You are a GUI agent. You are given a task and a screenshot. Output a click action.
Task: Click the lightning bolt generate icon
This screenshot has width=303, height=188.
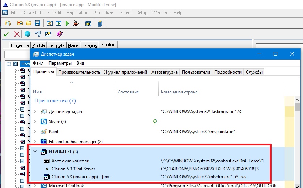pyautogui.click(x=50, y=23)
